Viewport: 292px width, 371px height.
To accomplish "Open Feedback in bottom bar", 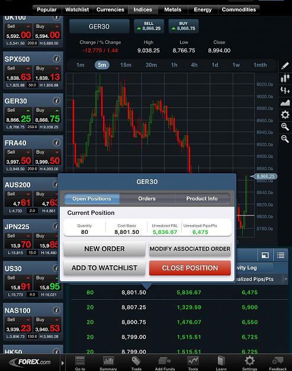I will pos(278,363).
